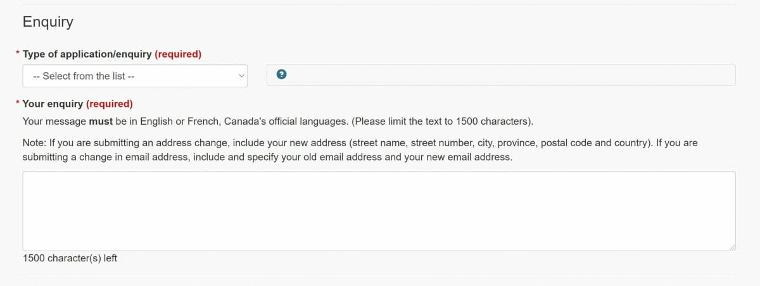Click the "Enquiry" section heading
This screenshot has width=760, height=286.
click(x=48, y=22)
